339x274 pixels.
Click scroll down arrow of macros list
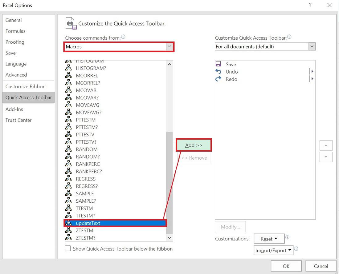click(x=169, y=238)
